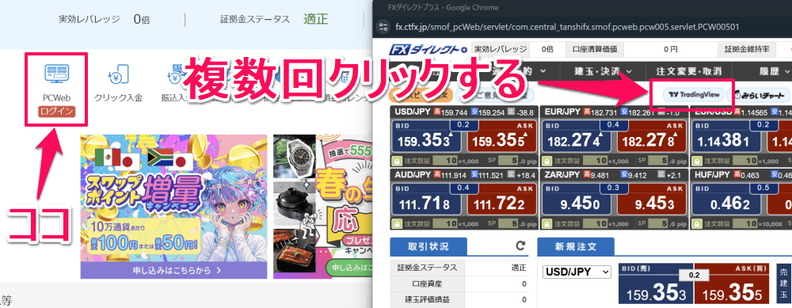Click AUD/JPY low price icon 安
This screenshot has height=308, width=792.
click(474, 174)
